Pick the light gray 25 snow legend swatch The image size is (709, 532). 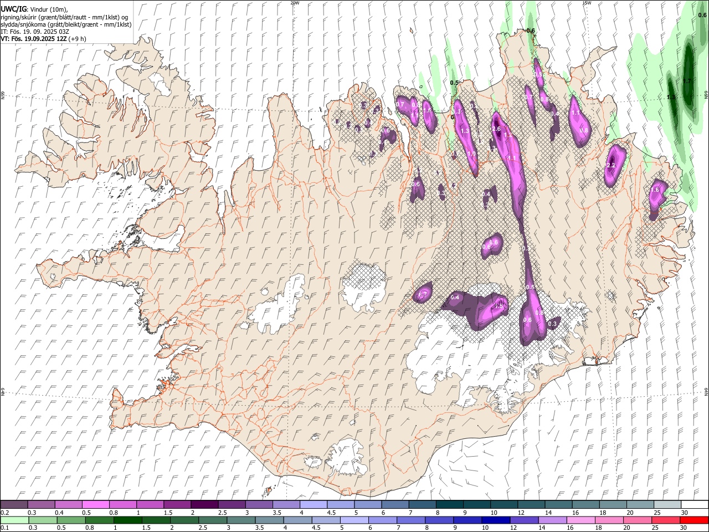(668, 505)
